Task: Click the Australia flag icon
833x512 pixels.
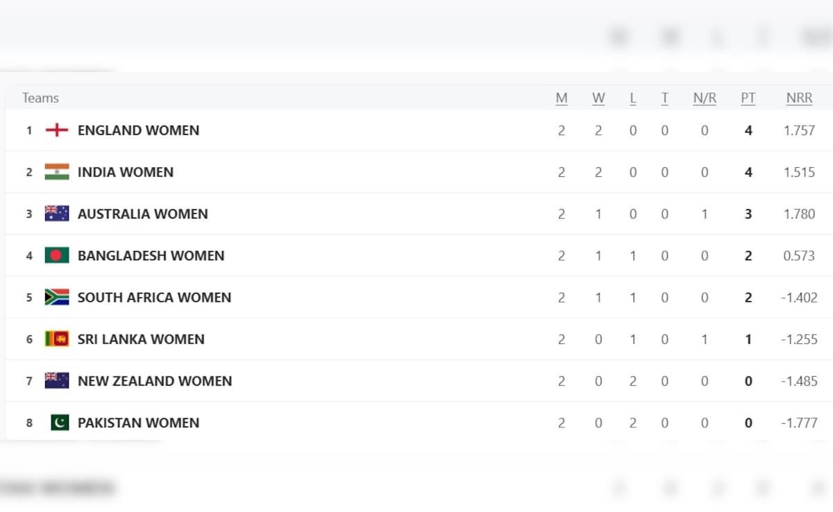Action: (57, 214)
